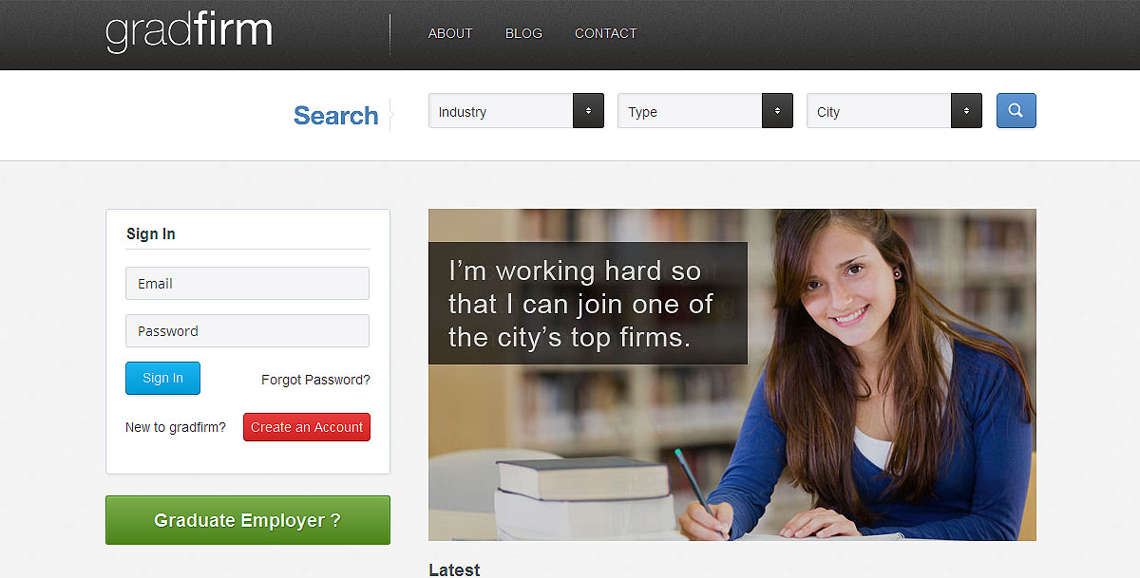Click the Create an Account button
Image resolution: width=1140 pixels, height=578 pixels.
coord(307,427)
